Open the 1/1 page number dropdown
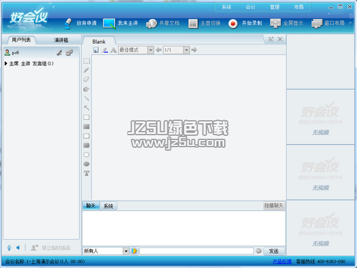The height and width of the screenshot is (268, 357). pos(187,50)
